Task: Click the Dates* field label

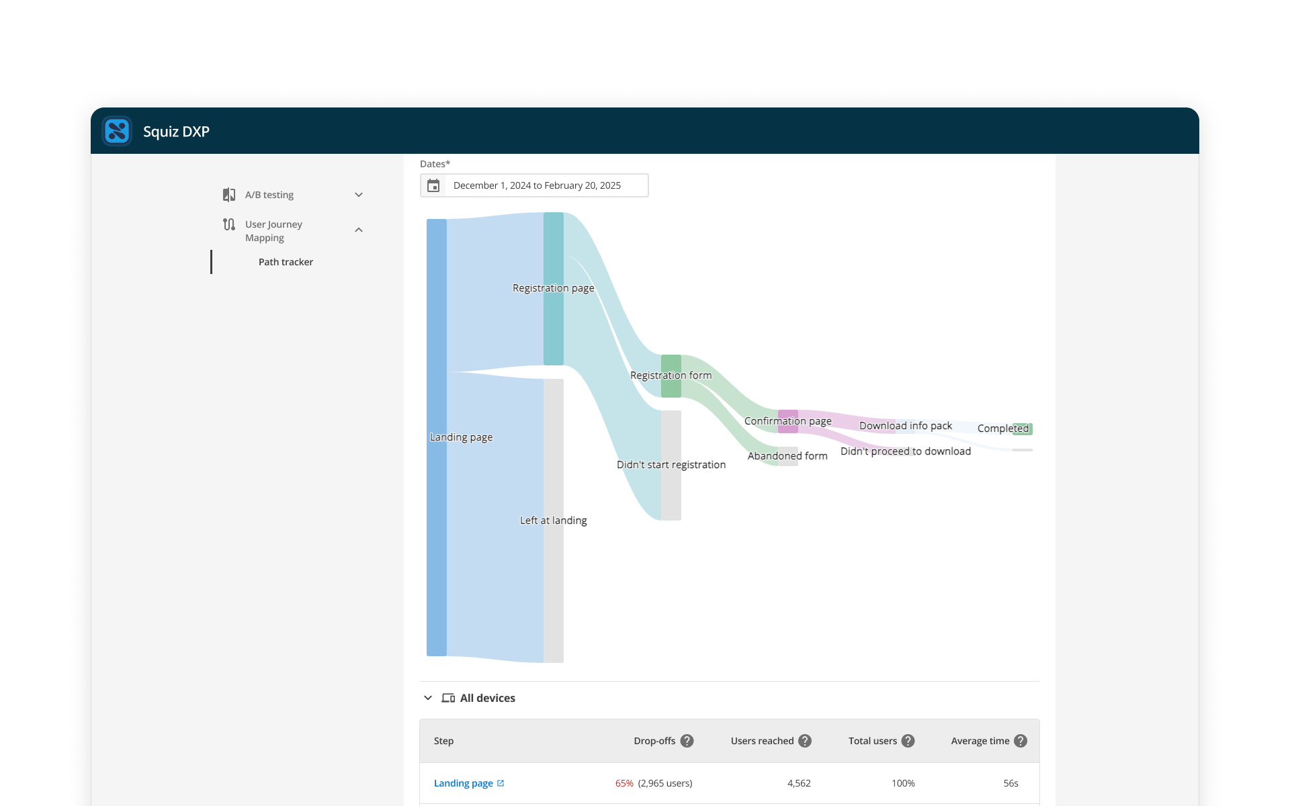Action: pyautogui.click(x=435, y=164)
